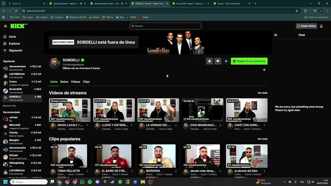Switch to the Inicio / X browser tab

pos(26,4)
